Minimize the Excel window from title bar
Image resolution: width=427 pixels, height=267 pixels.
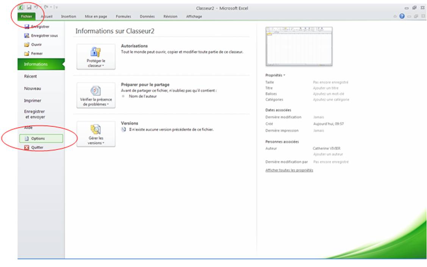tap(407, 8)
